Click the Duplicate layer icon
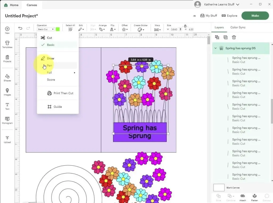Image resolution: width=273 pixels, height=203 pixels. (226, 37)
